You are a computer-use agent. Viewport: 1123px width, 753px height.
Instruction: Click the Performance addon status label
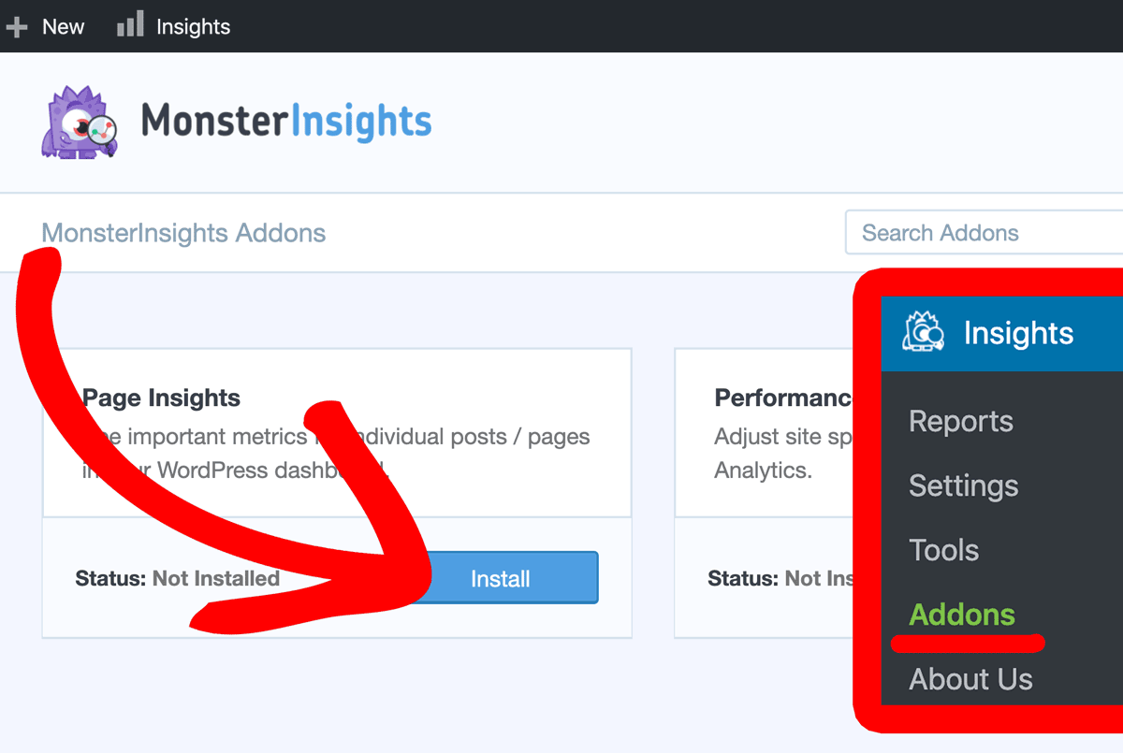click(781, 579)
